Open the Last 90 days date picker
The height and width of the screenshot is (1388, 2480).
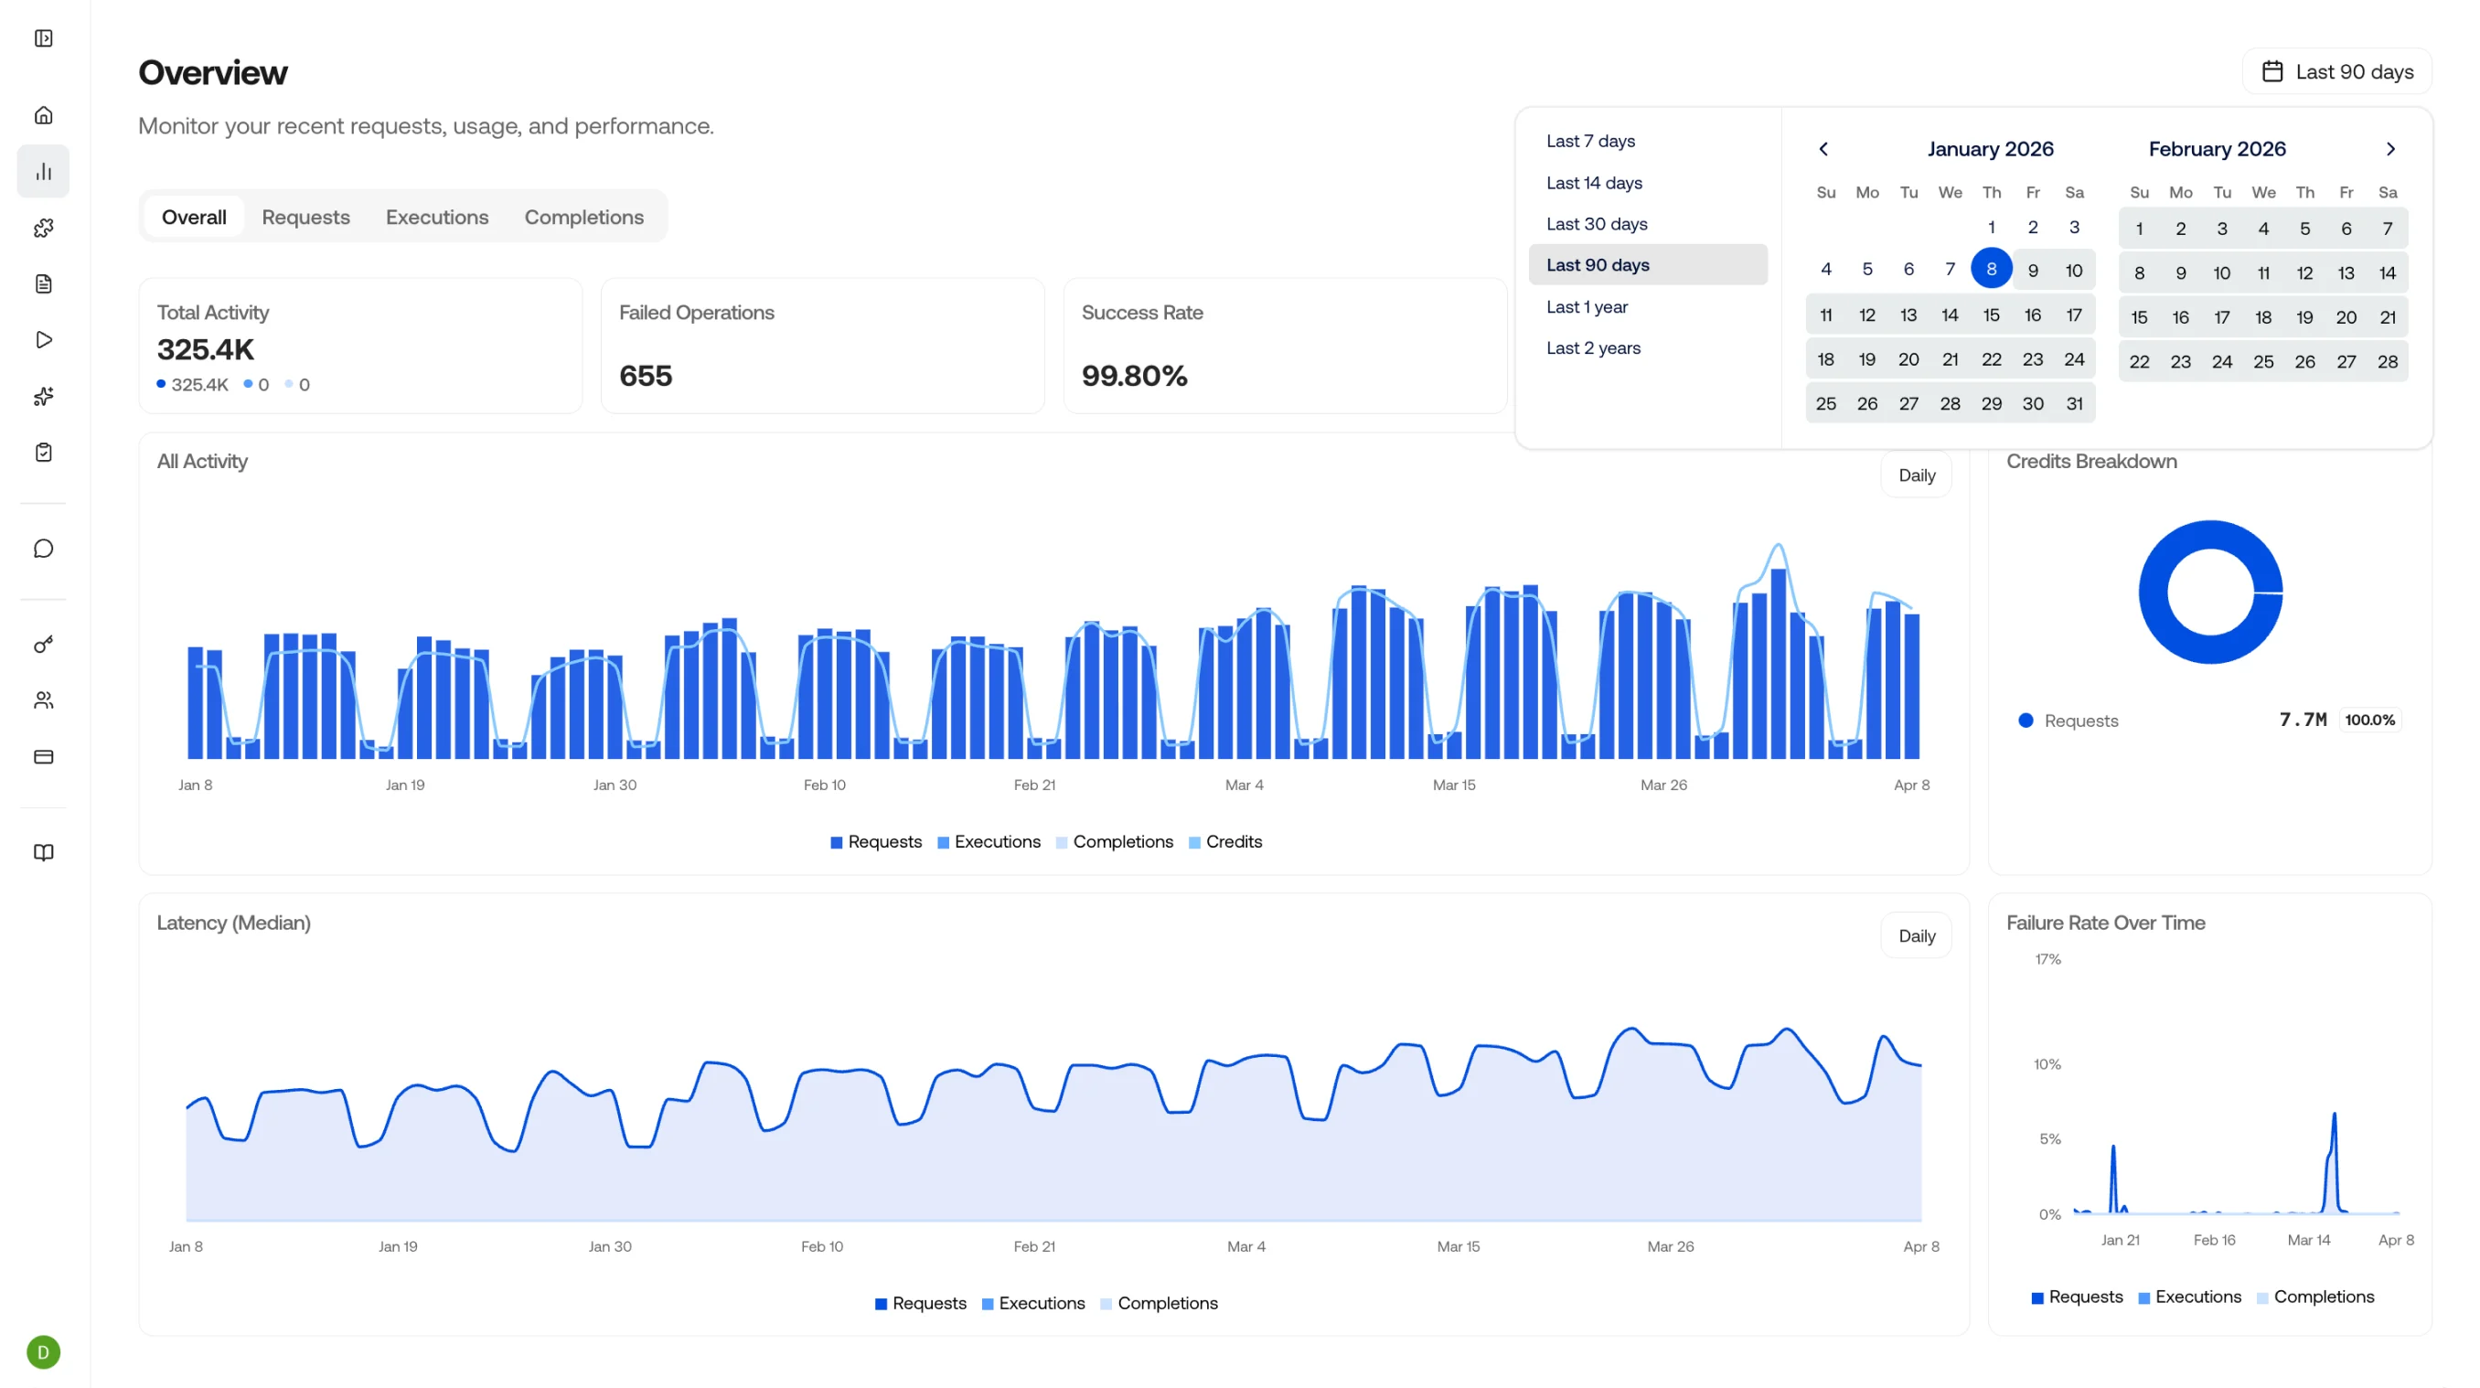(2337, 72)
